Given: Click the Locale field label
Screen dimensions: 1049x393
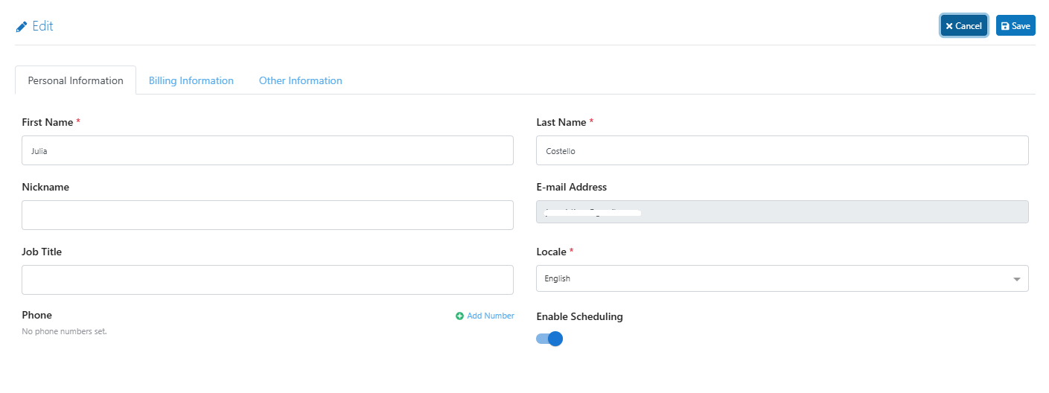Looking at the screenshot, I should tap(552, 252).
